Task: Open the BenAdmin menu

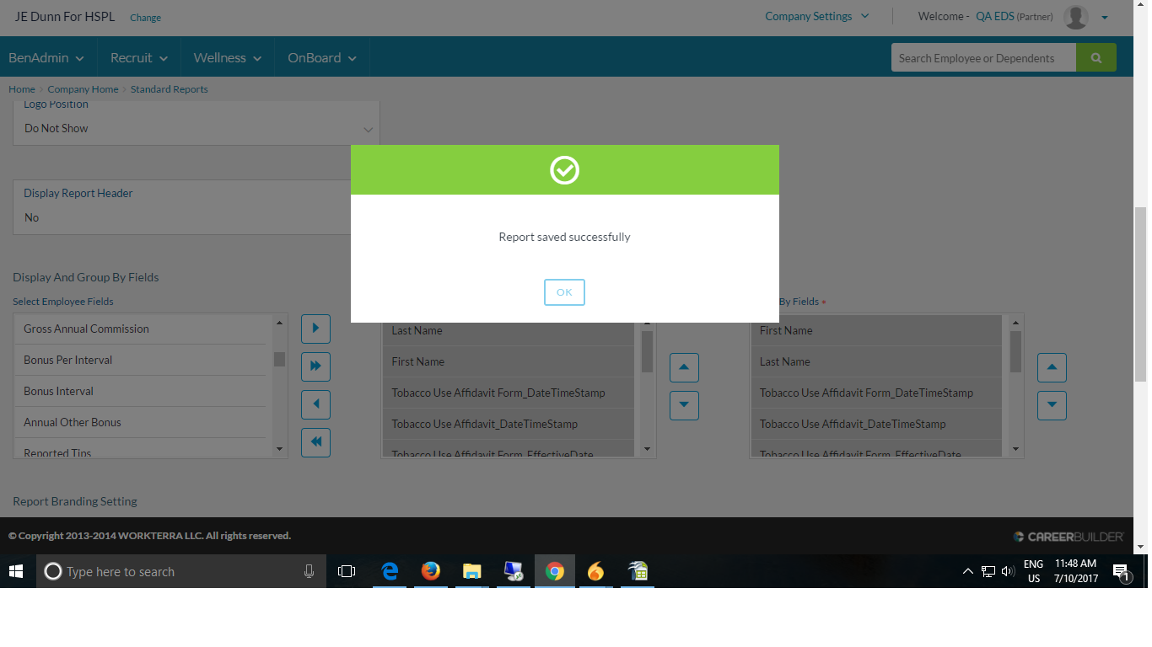Action: (x=46, y=58)
